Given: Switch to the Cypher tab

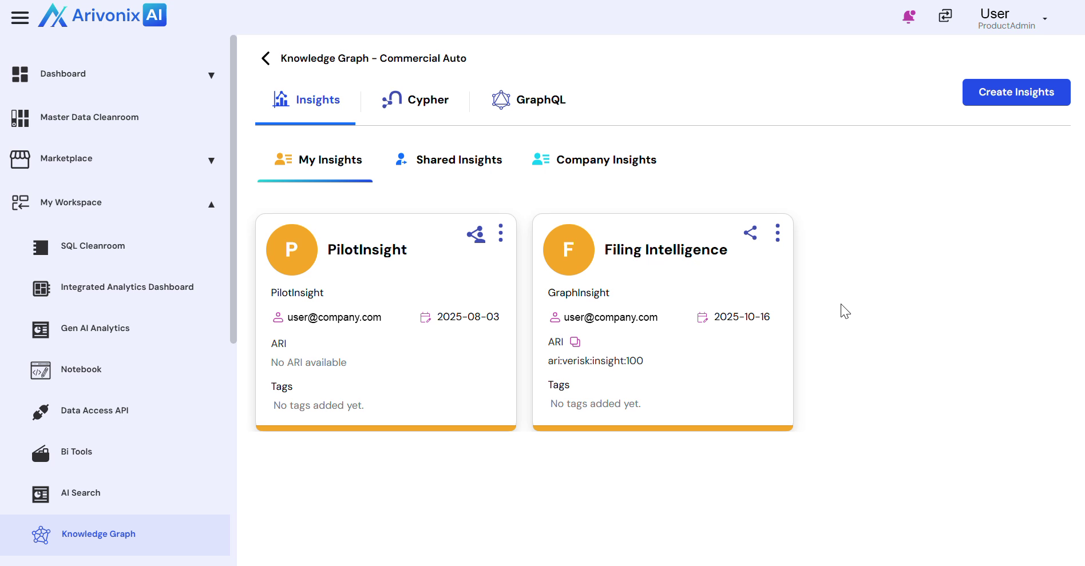Looking at the screenshot, I should 415,100.
